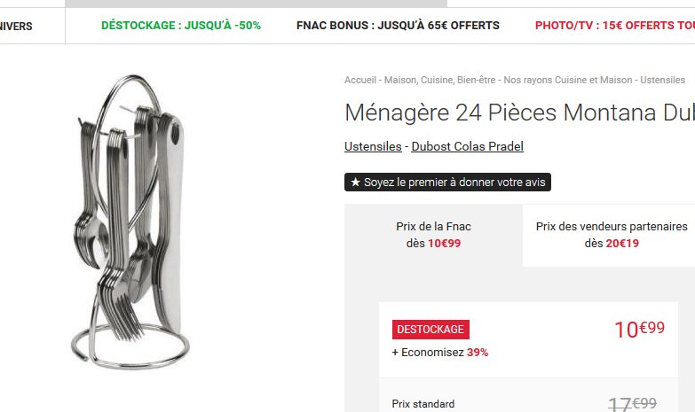Screen dimensions: 695x412
Task: Open the Photo/TV 15€ offerts promotion
Action: (x=615, y=26)
